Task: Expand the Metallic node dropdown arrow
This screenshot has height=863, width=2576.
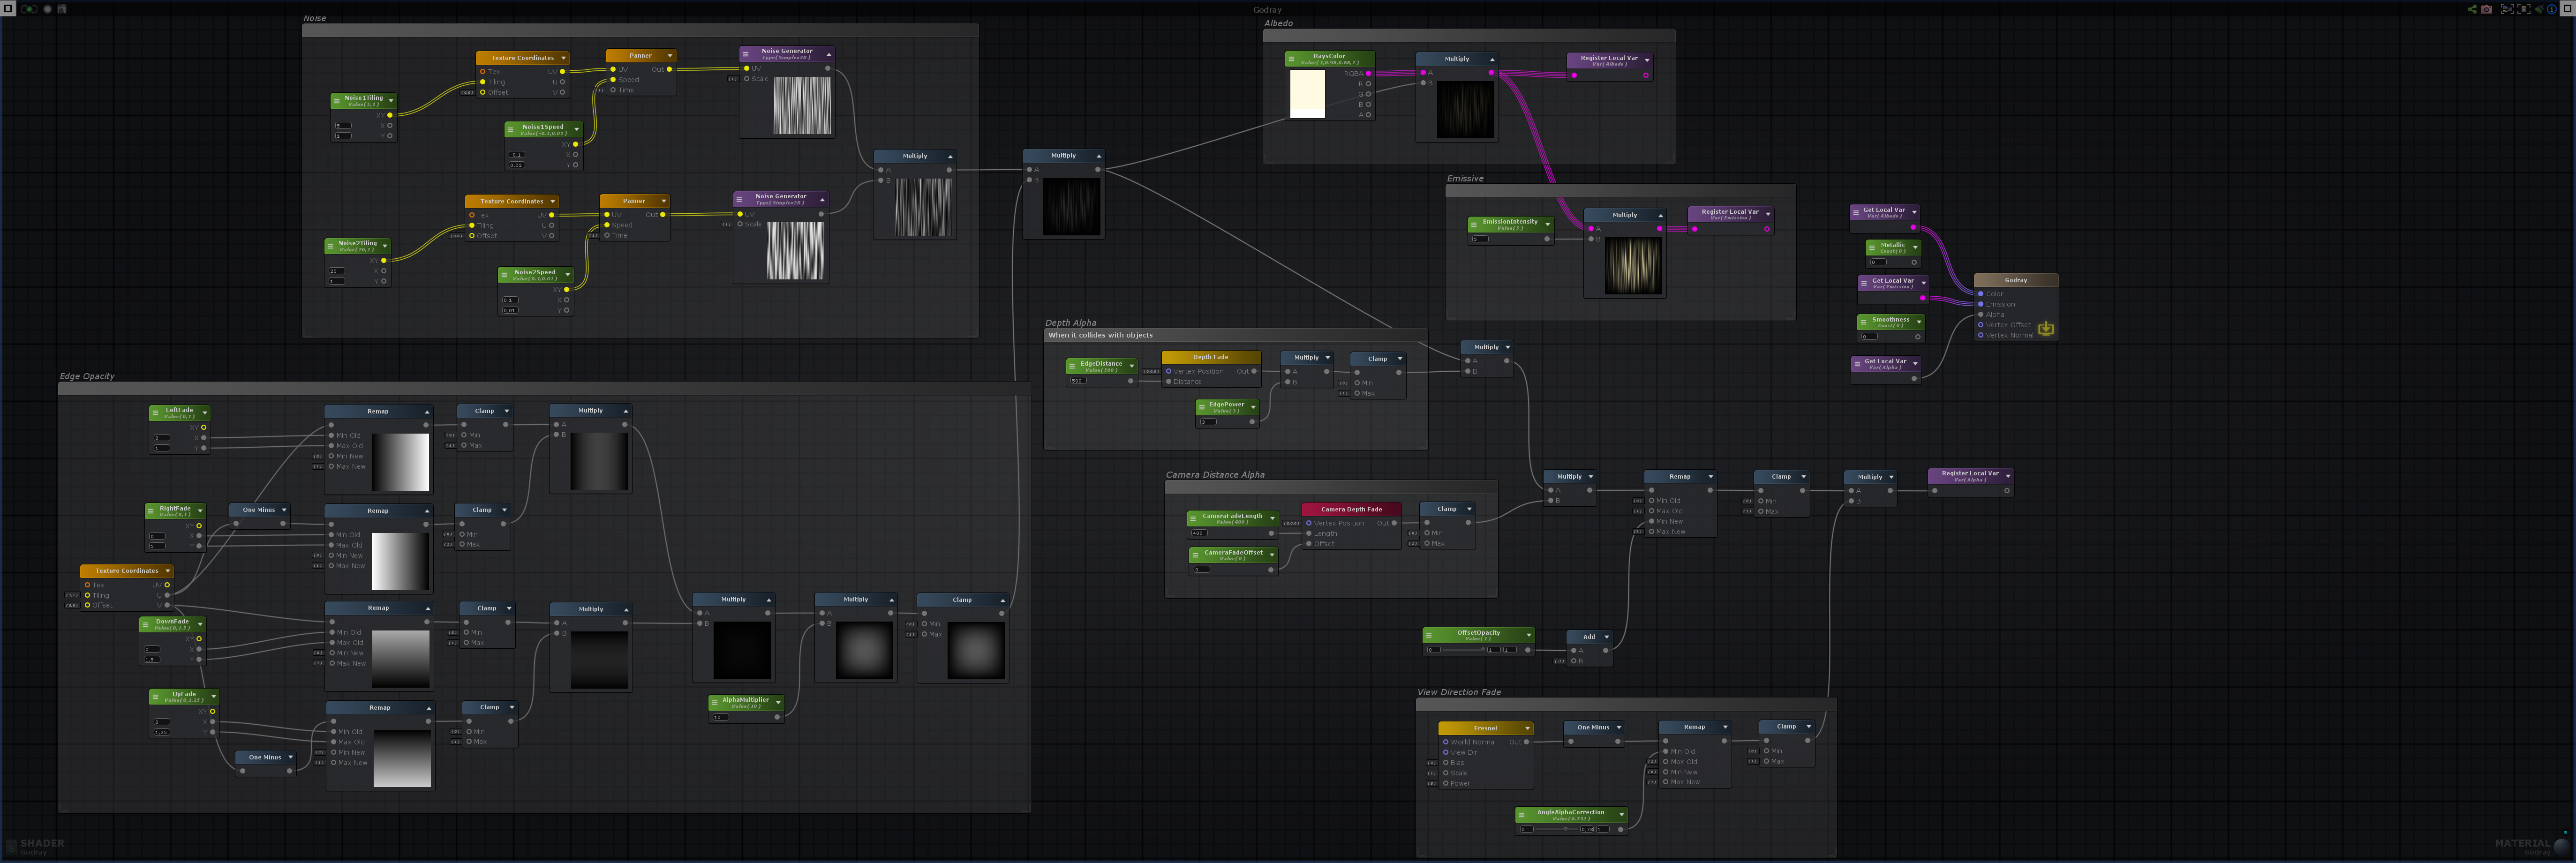Action: coord(1915,247)
